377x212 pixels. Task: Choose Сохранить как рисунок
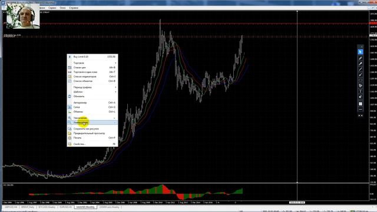pos(92,129)
